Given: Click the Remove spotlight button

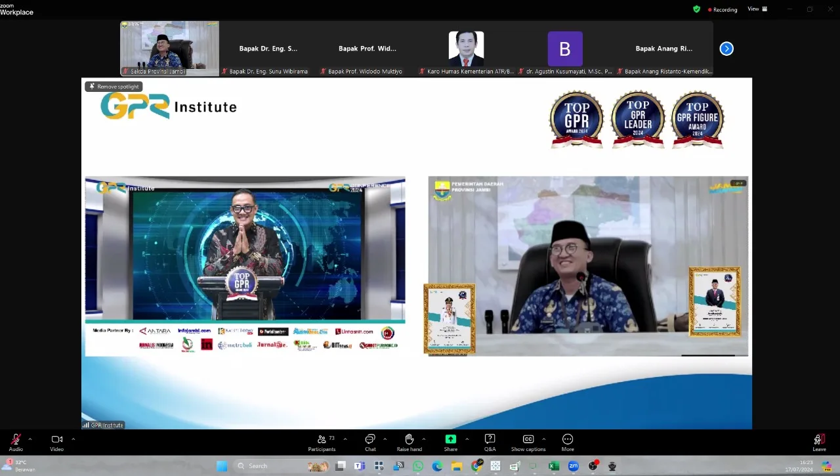Looking at the screenshot, I should point(114,87).
